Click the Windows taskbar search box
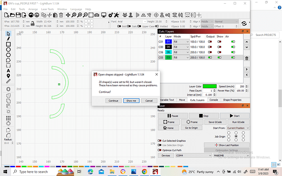282x176 pixels. coord(34,172)
